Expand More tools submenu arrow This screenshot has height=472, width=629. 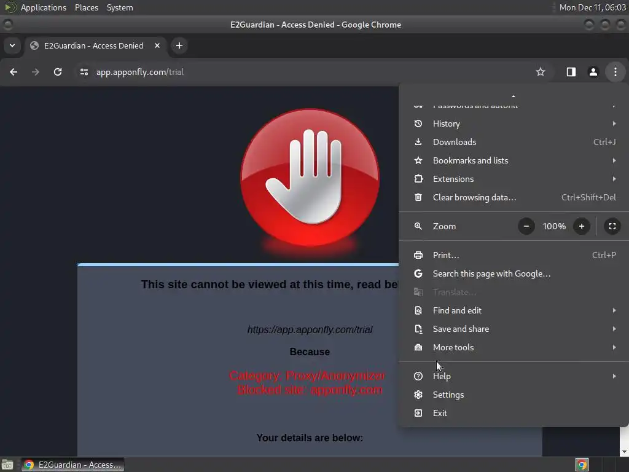pyautogui.click(x=614, y=348)
